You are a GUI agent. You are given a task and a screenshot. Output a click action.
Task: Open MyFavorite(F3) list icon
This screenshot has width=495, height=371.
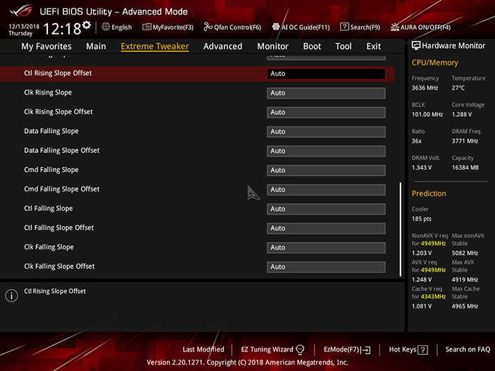pyautogui.click(x=146, y=27)
